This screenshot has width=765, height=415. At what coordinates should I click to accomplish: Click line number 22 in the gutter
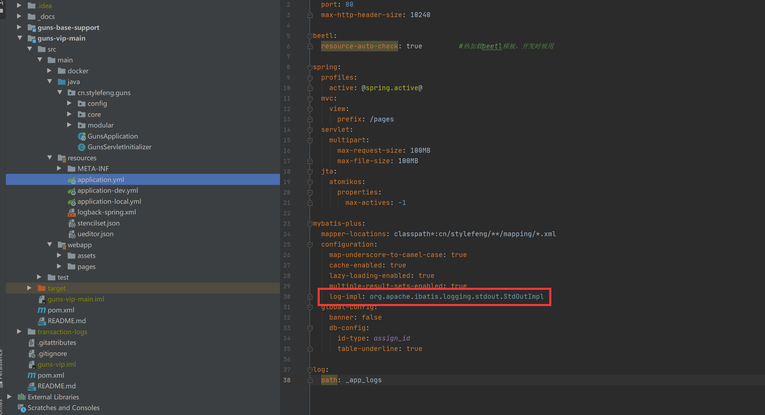pos(287,213)
